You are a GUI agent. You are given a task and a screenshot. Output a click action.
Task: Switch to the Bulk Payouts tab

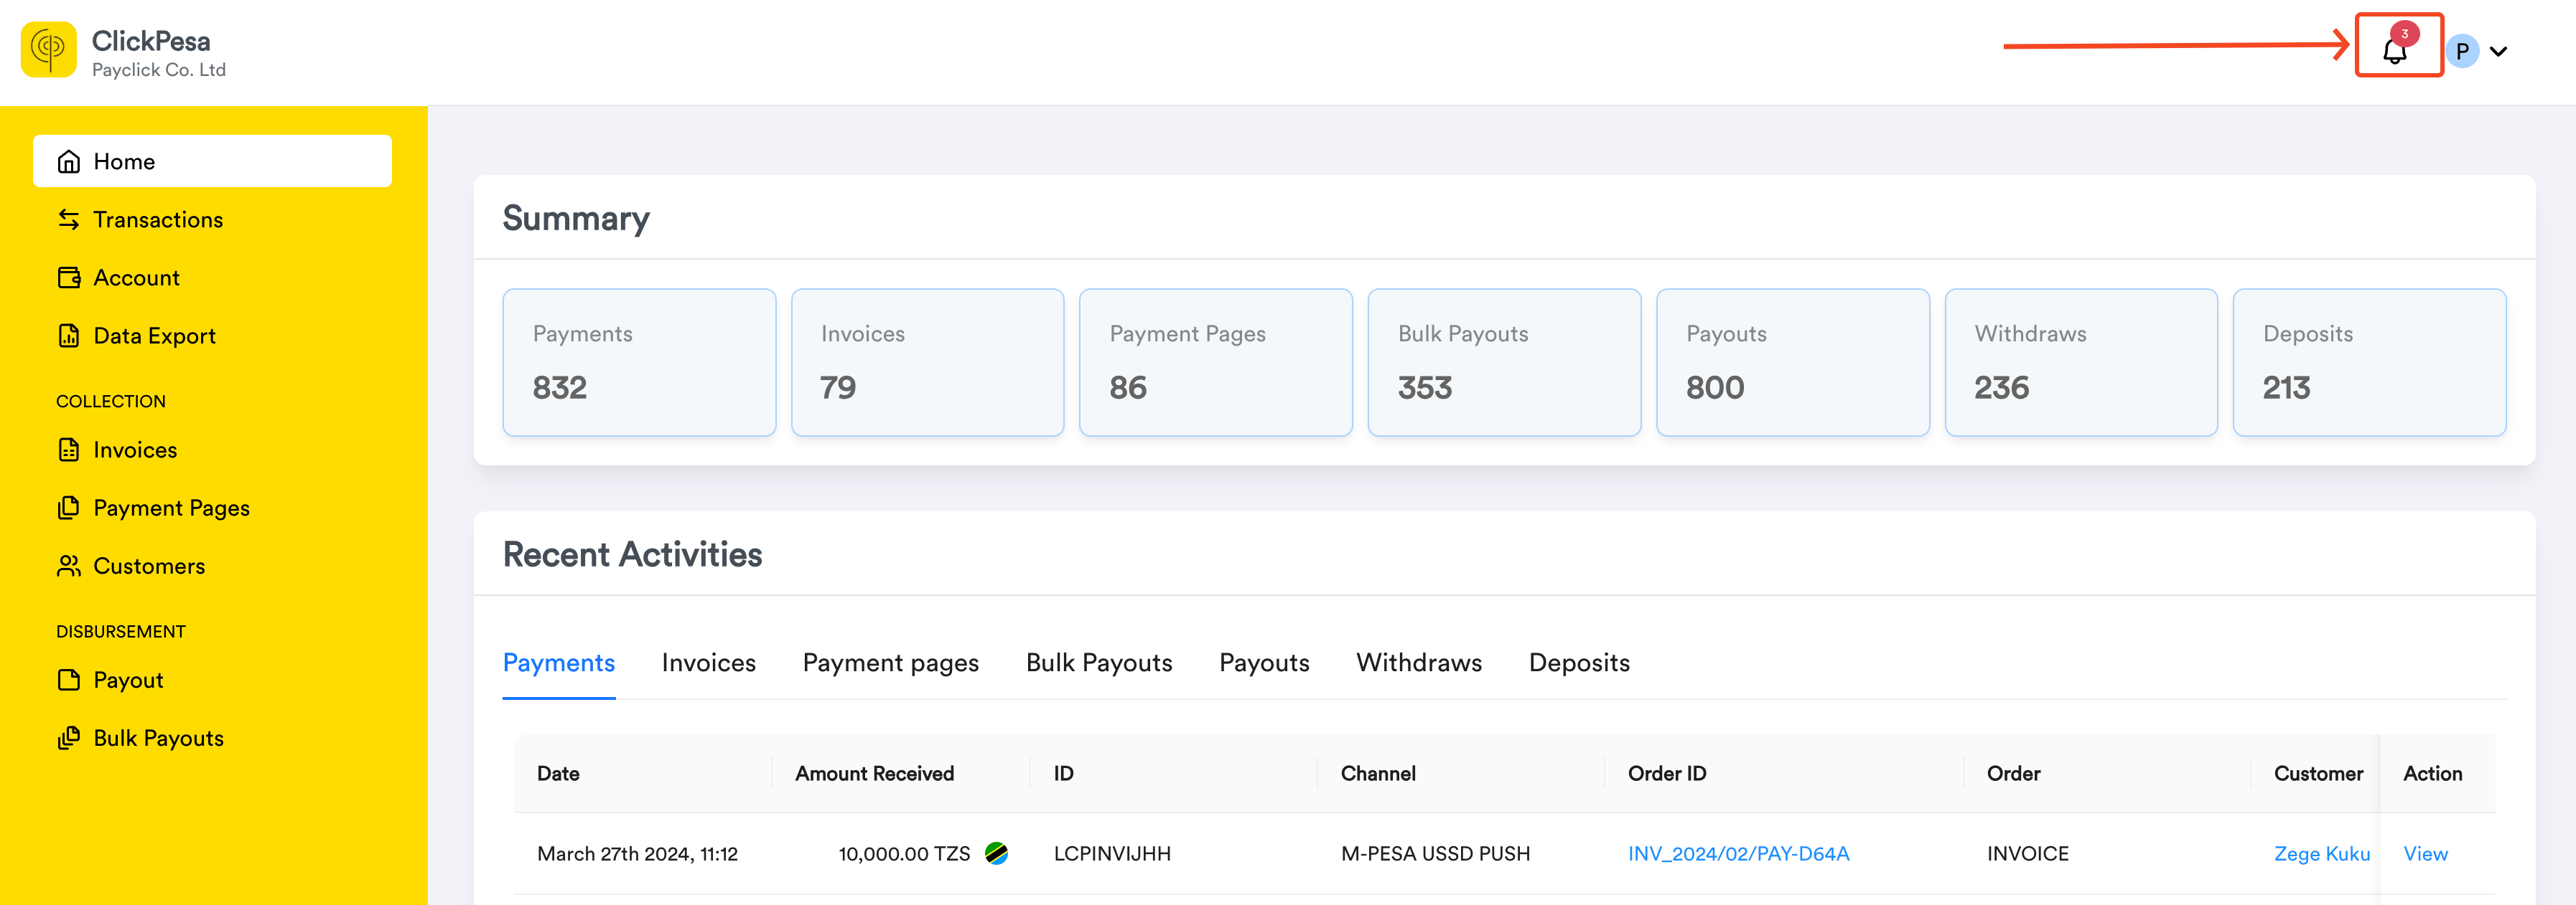pos(1099,663)
